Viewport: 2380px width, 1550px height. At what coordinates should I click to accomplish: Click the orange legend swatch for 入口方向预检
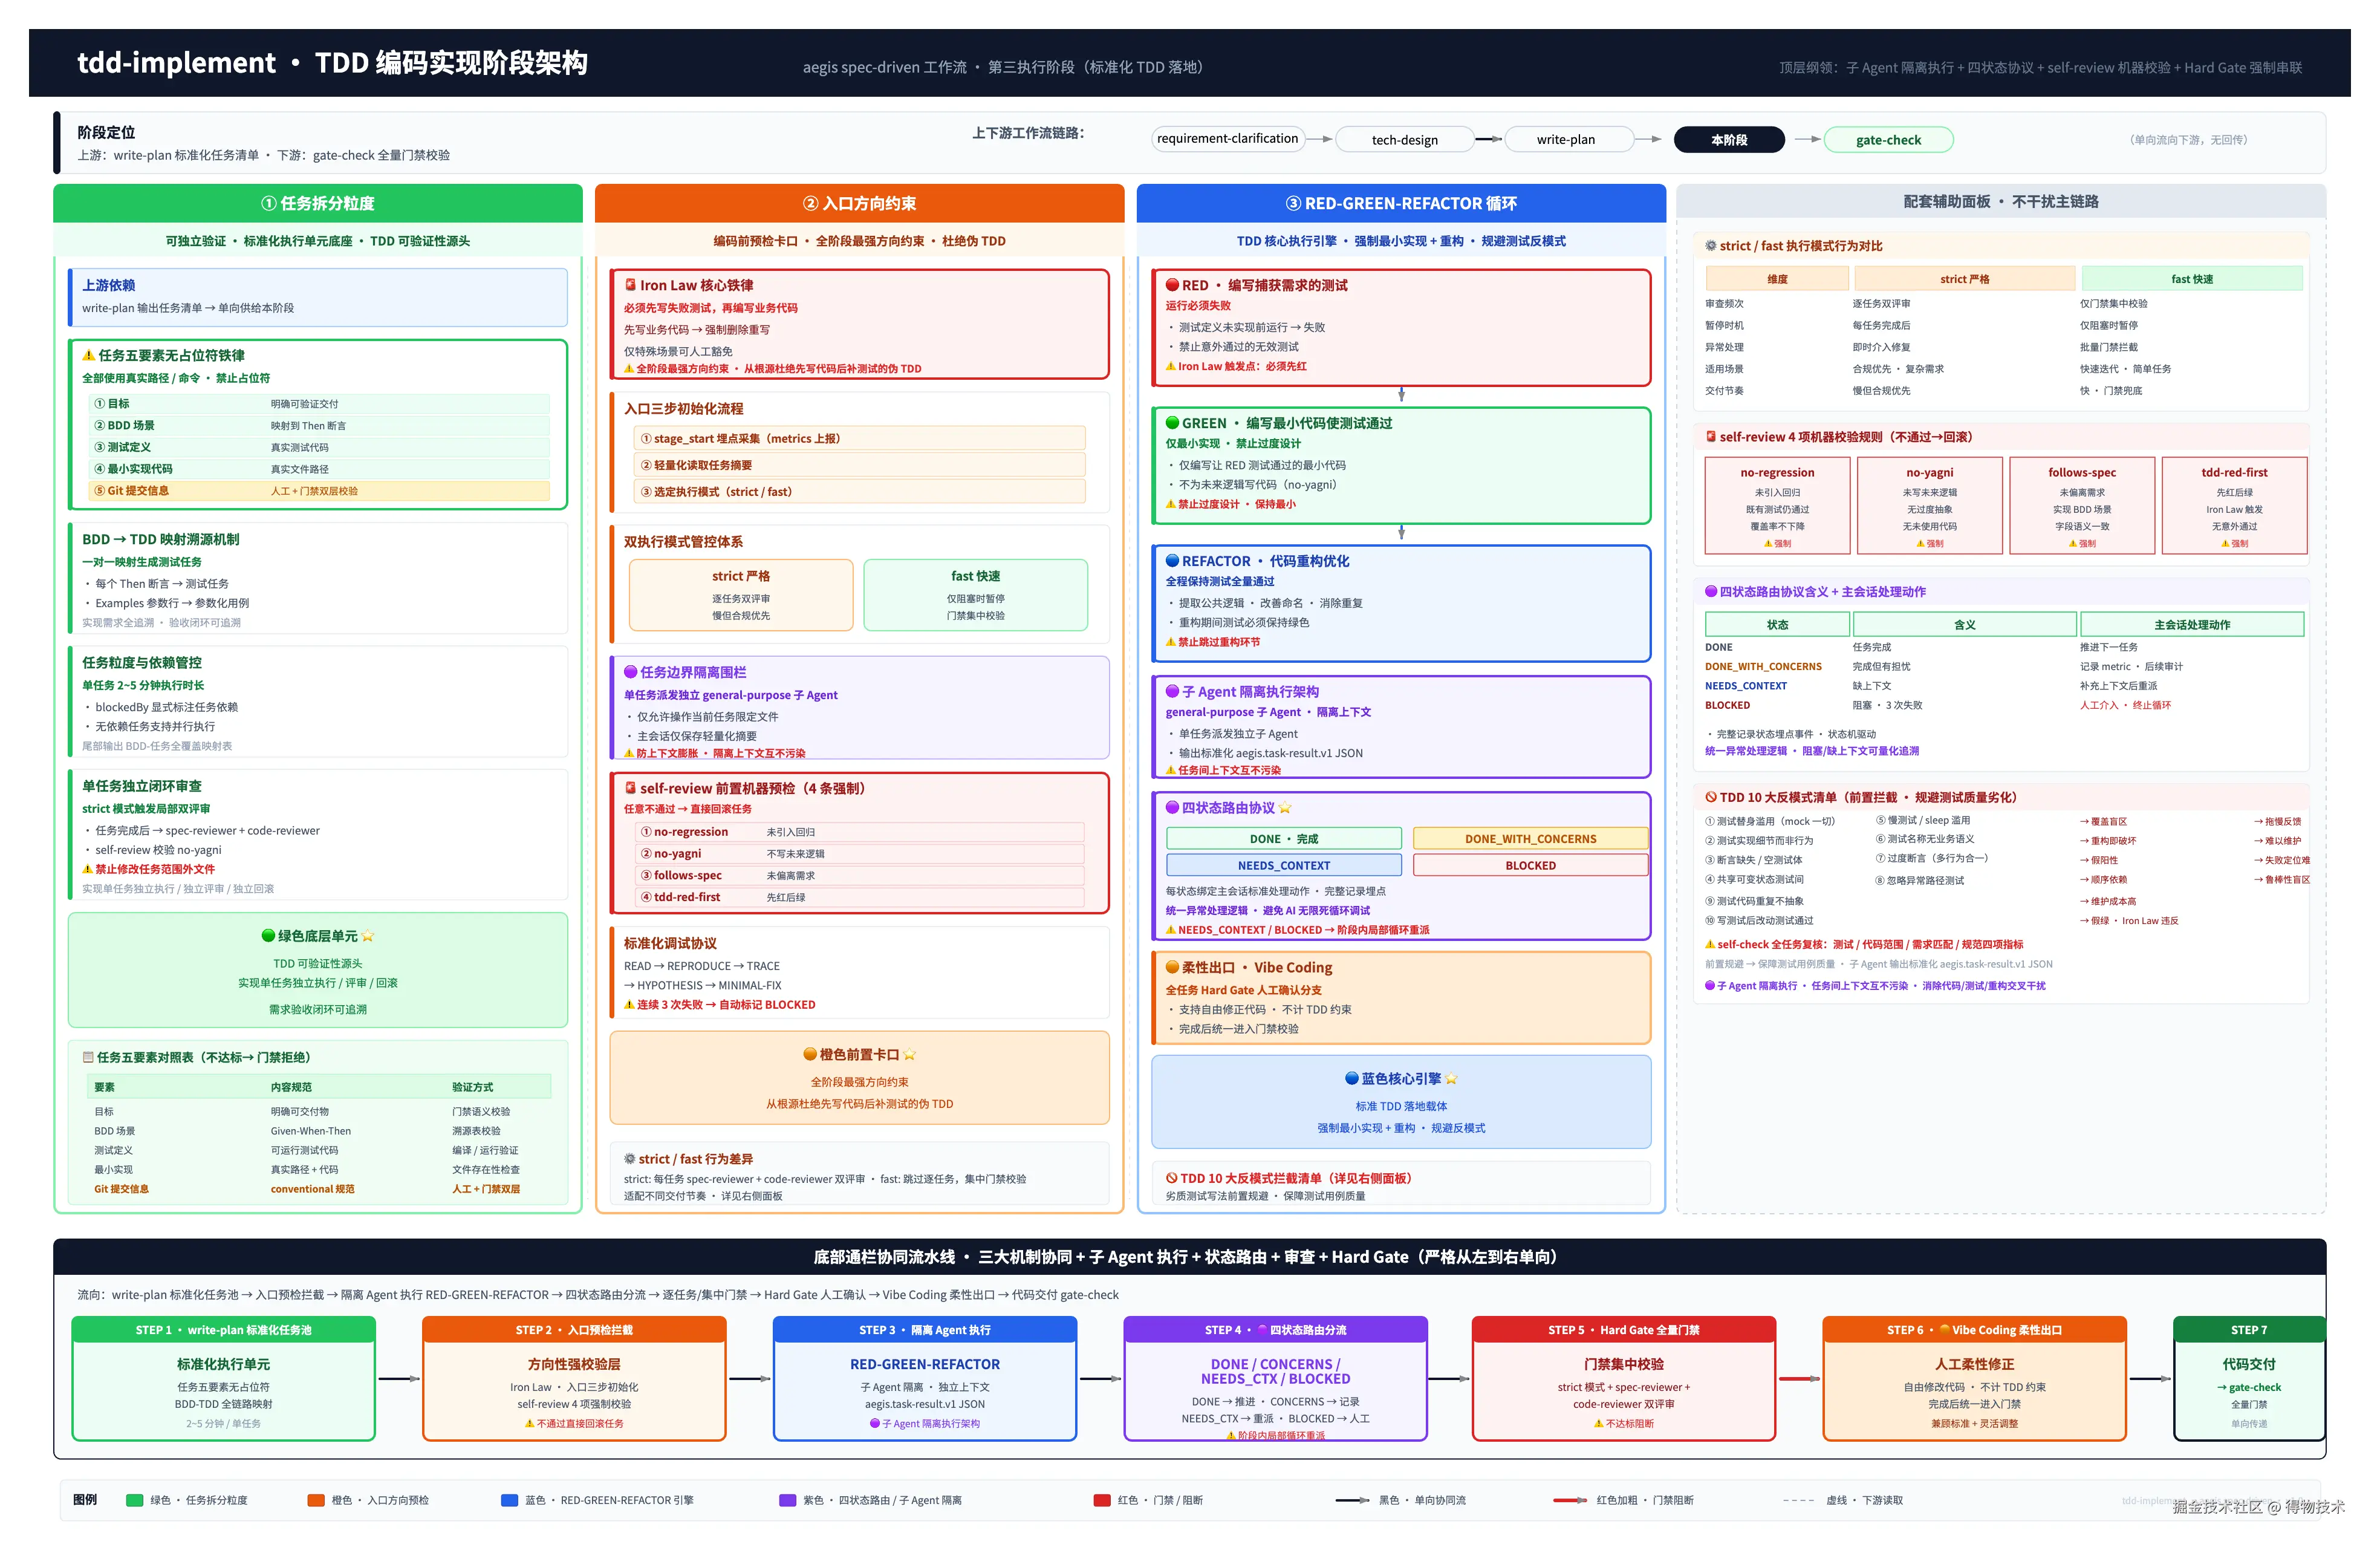click(x=316, y=1500)
